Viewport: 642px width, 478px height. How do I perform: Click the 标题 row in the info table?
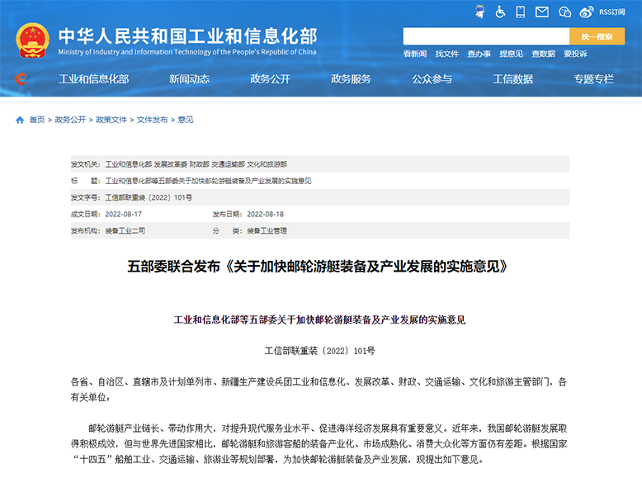[320, 181]
